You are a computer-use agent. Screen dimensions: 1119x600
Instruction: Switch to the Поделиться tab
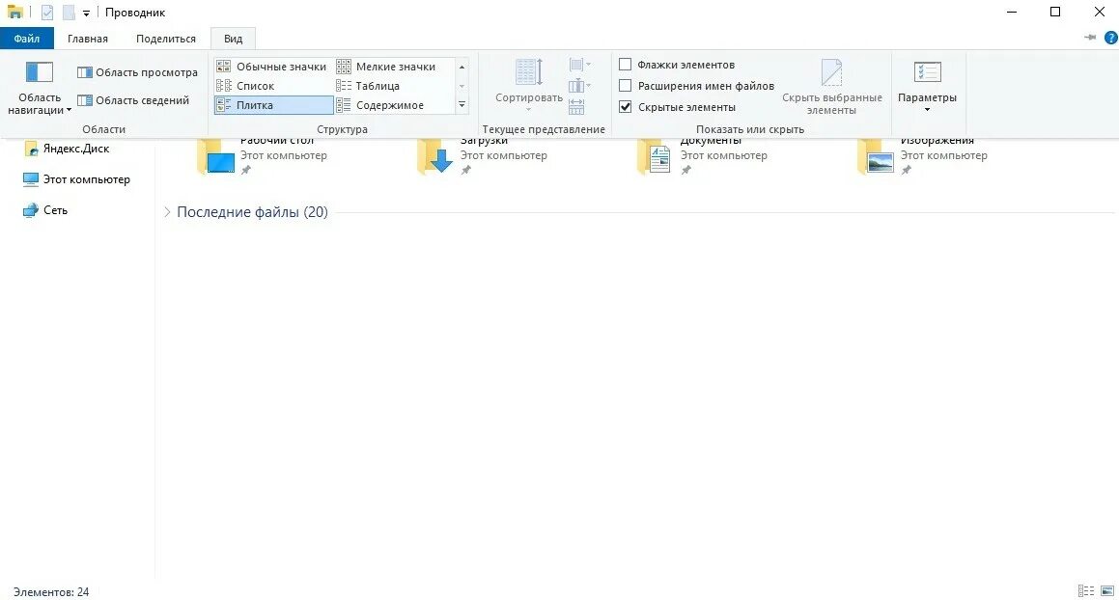click(165, 39)
